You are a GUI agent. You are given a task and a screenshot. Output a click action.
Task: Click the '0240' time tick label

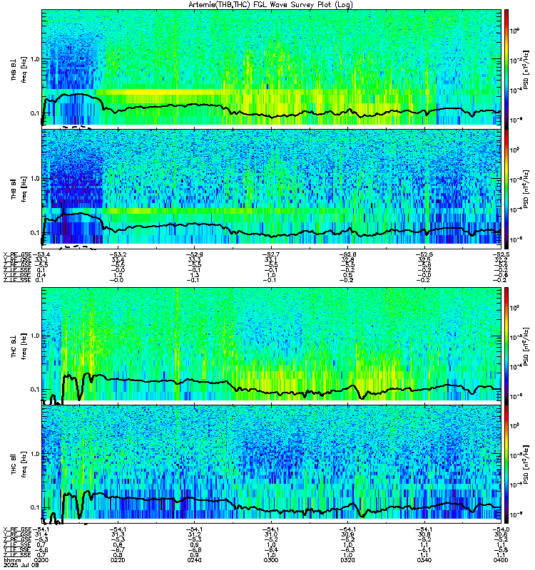(x=194, y=560)
